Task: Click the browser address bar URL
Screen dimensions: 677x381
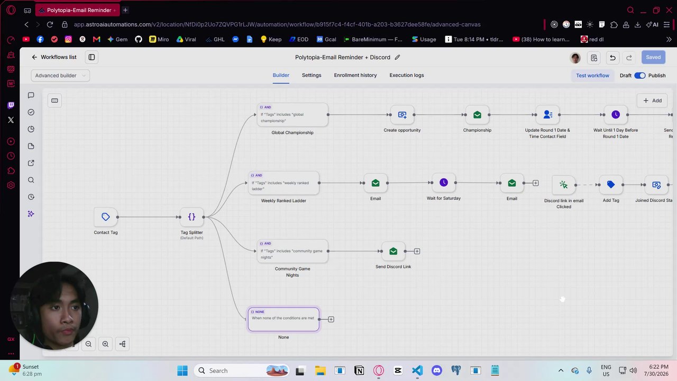Action: click(277, 24)
